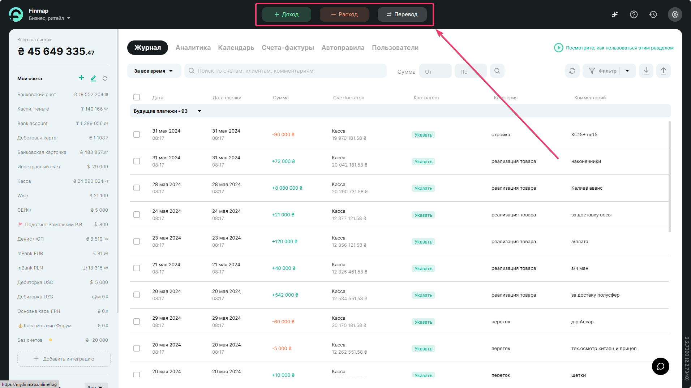The image size is (691, 388).
Task: Select the mBank EUR account
Action: click(63, 253)
